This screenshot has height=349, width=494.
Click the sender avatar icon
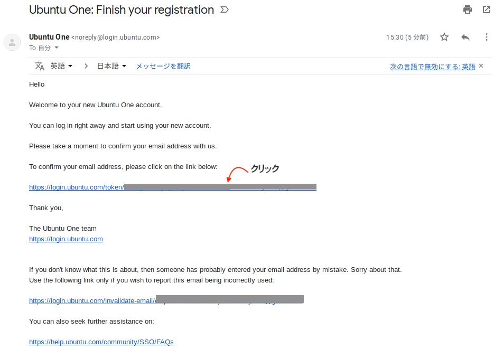(12, 42)
